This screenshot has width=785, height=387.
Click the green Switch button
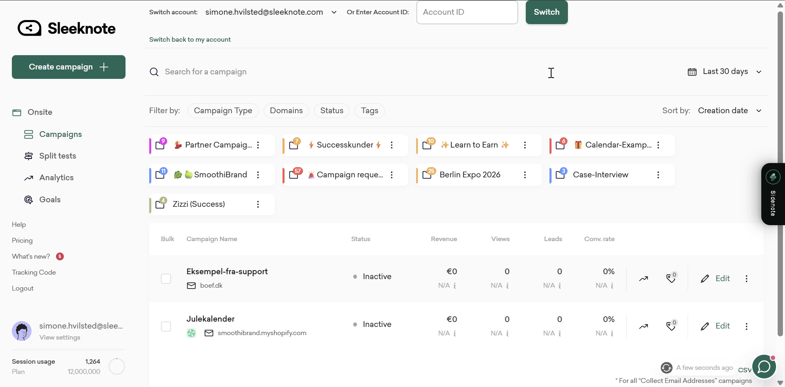tap(547, 12)
